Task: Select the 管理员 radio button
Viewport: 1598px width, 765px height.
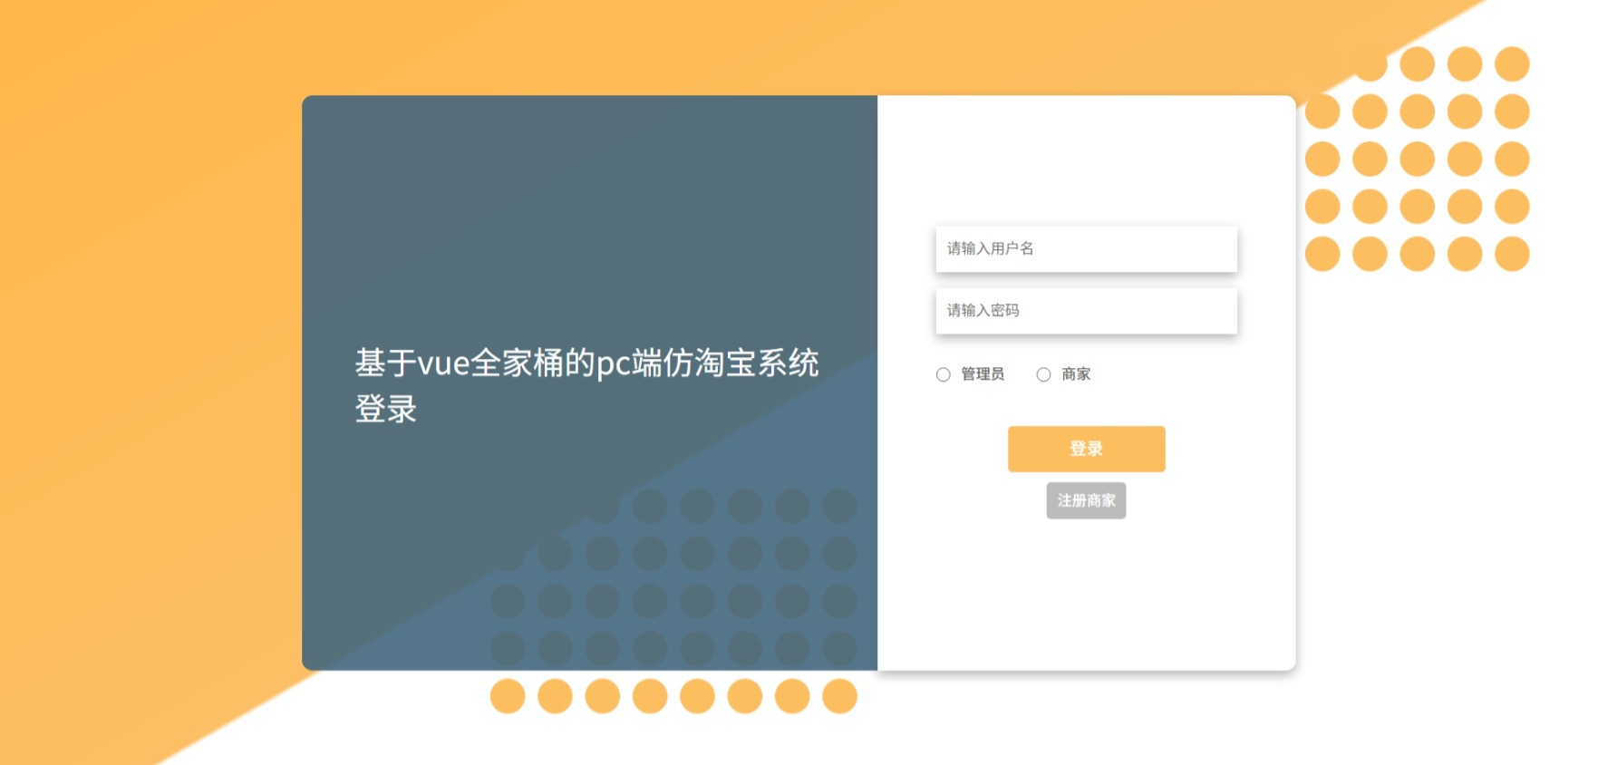Action: pos(944,374)
